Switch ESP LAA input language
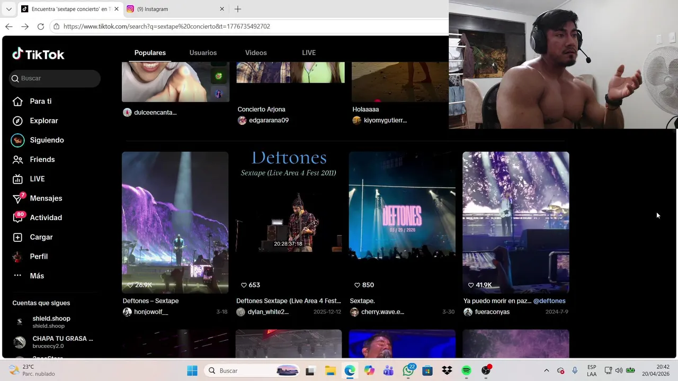 [592, 370]
